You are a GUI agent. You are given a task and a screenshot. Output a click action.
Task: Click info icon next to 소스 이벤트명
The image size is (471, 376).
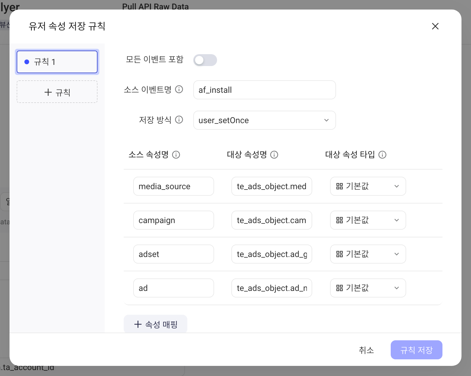coord(179,89)
